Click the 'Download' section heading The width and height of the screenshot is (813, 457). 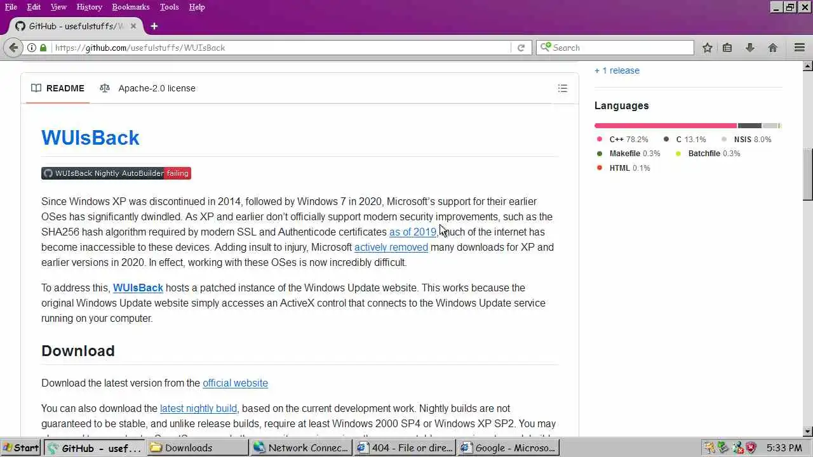pos(78,351)
